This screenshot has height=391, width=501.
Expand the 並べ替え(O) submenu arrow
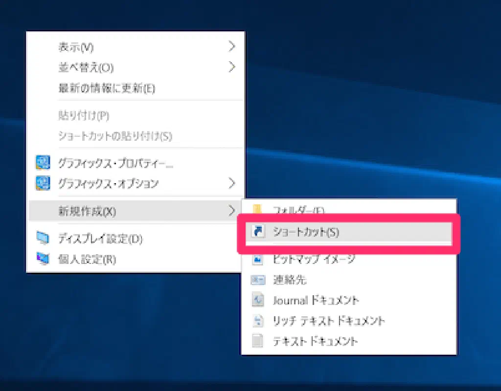[232, 67]
